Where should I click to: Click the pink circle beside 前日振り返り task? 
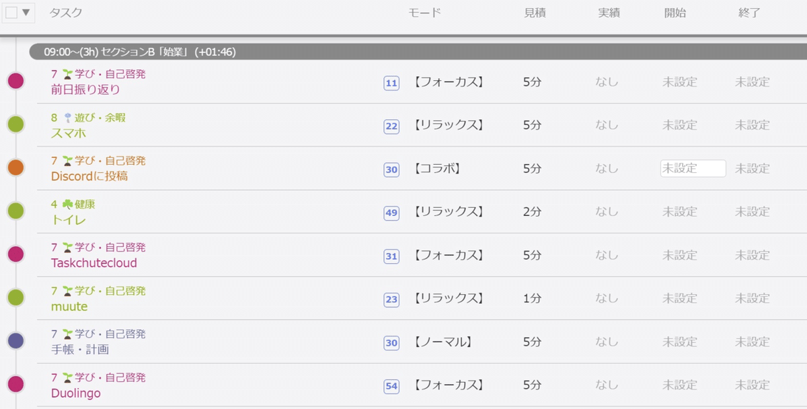tap(15, 81)
